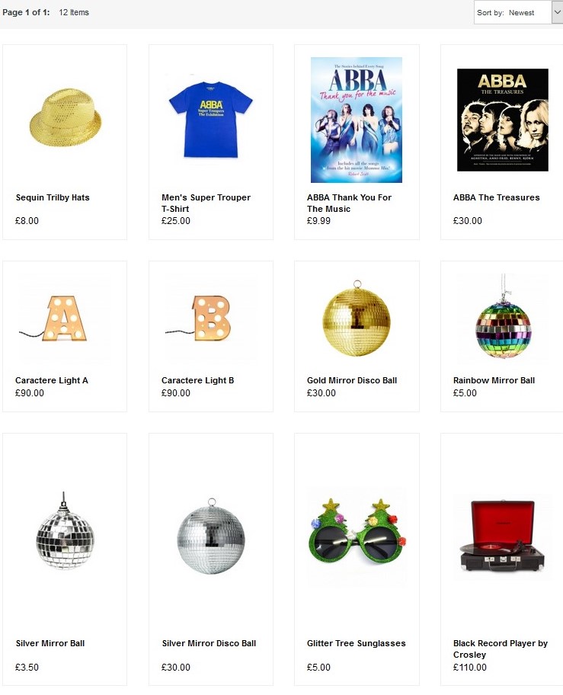The height and width of the screenshot is (695, 563).
Task: Open the Caractere Light A title link
Action: (x=52, y=380)
